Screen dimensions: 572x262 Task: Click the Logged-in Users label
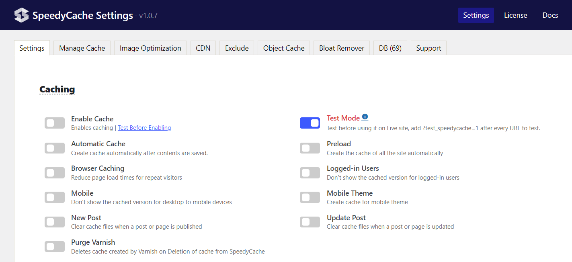[x=353, y=168]
